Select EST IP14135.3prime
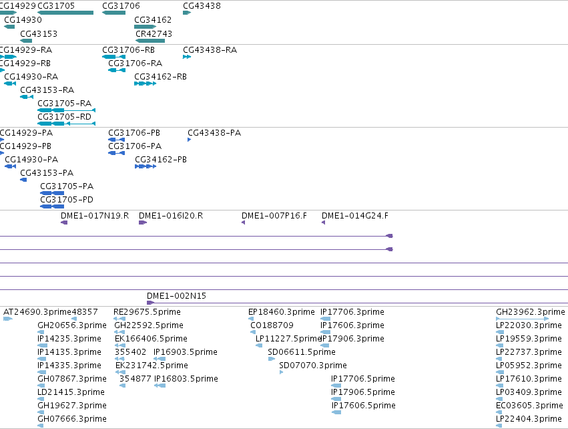Image resolution: width=568 pixels, height=429 pixels. [x=41, y=359]
